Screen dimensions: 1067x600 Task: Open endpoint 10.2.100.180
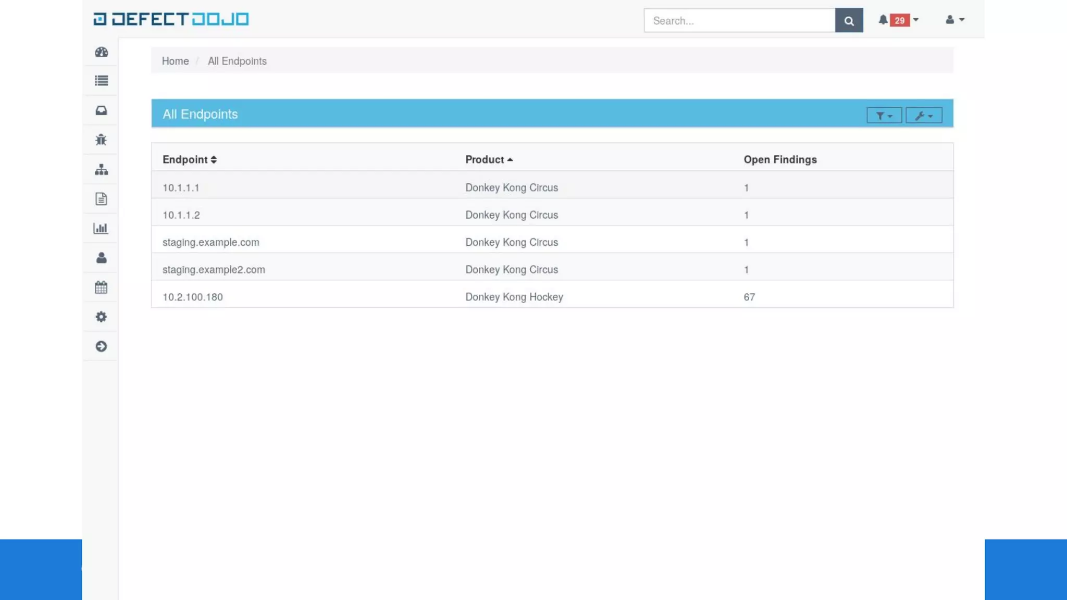pyautogui.click(x=192, y=297)
